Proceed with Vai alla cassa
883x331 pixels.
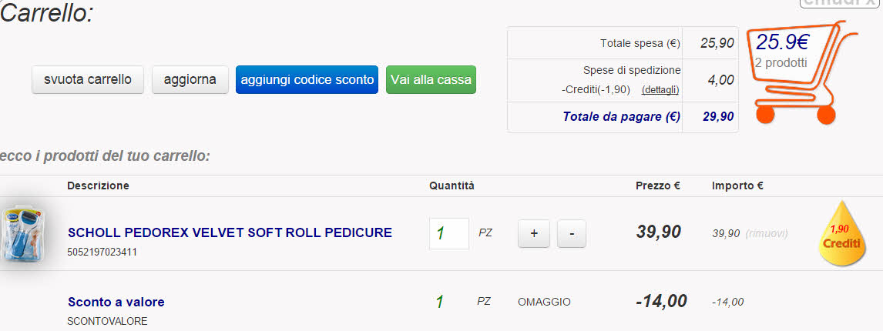431,79
